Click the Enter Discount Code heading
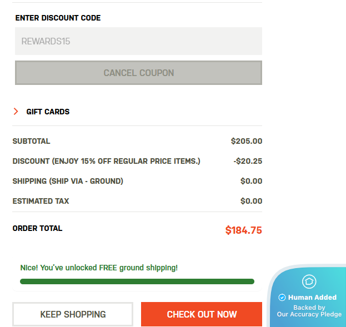This screenshot has width=346, height=327. click(x=58, y=18)
